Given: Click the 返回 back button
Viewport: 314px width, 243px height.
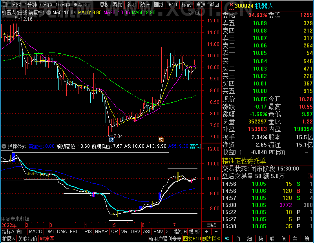Looking at the screenshot, I should (214, 5).
